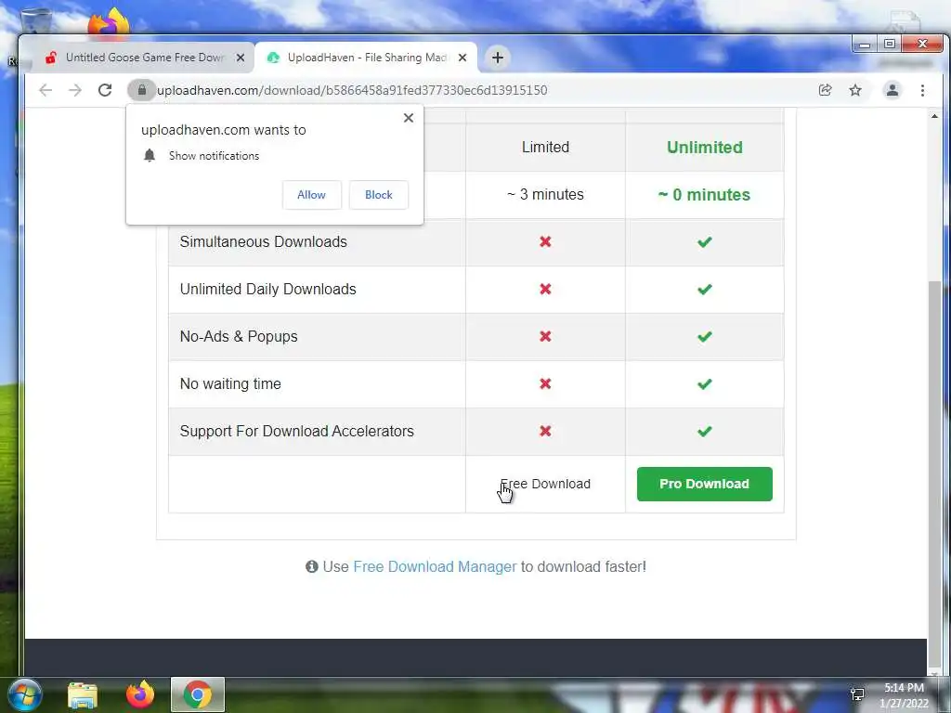
Task: Click the info icon beside Use Free Download Manager
Action: pyautogui.click(x=312, y=567)
